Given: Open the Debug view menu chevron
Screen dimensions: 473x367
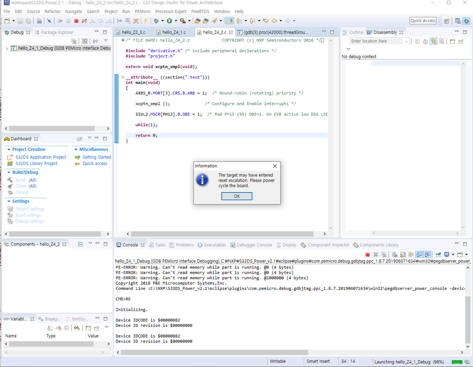Looking at the screenshot, I should 106,41.
